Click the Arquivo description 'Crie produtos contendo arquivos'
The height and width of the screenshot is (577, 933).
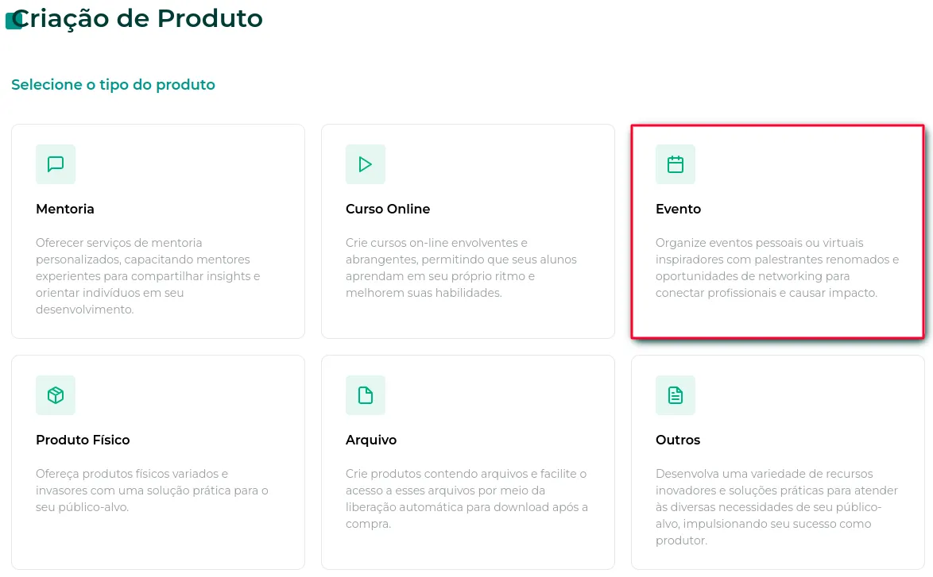(x=466, y=498)
